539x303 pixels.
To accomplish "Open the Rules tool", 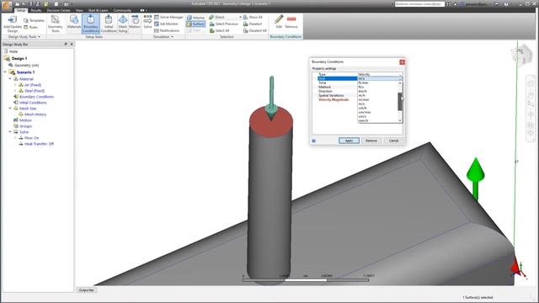I will click(x=30, y=27).
